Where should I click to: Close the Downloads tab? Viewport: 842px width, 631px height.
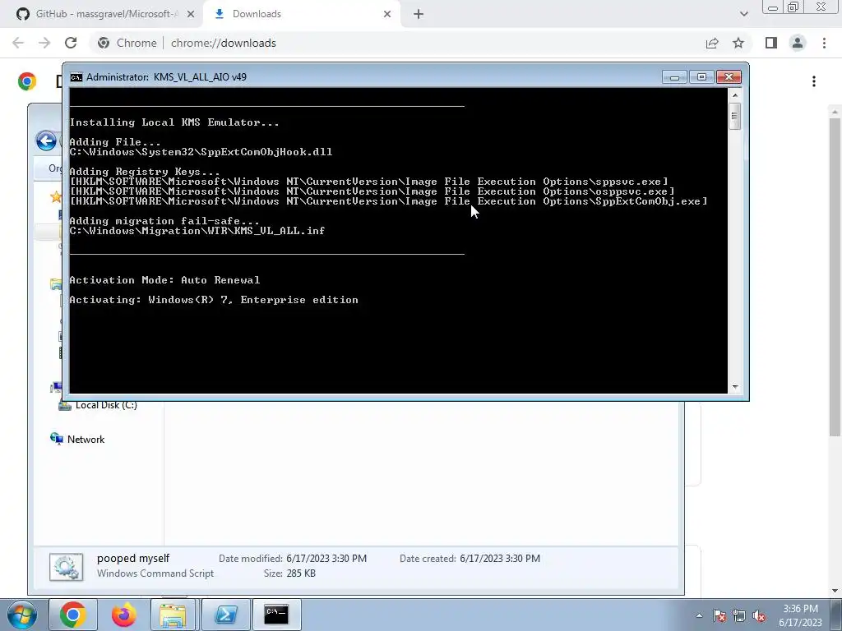click(x=387, y=14)
